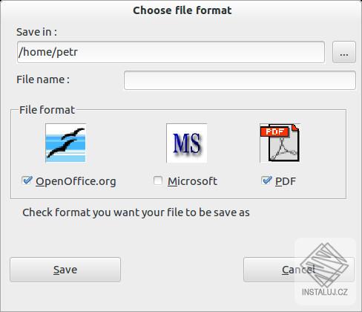The height and width of the screenshot is (312, 362).
Task: Click the PDF label text
Action: tap(286, 181)
